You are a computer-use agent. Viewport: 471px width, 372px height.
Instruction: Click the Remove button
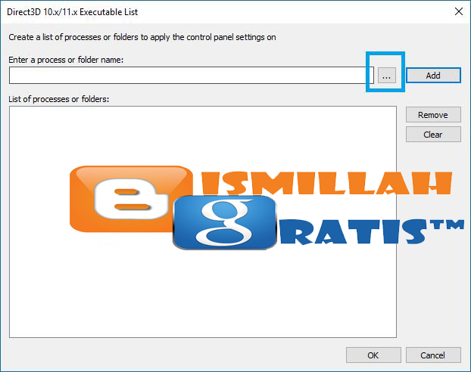[x=433, y=115]
